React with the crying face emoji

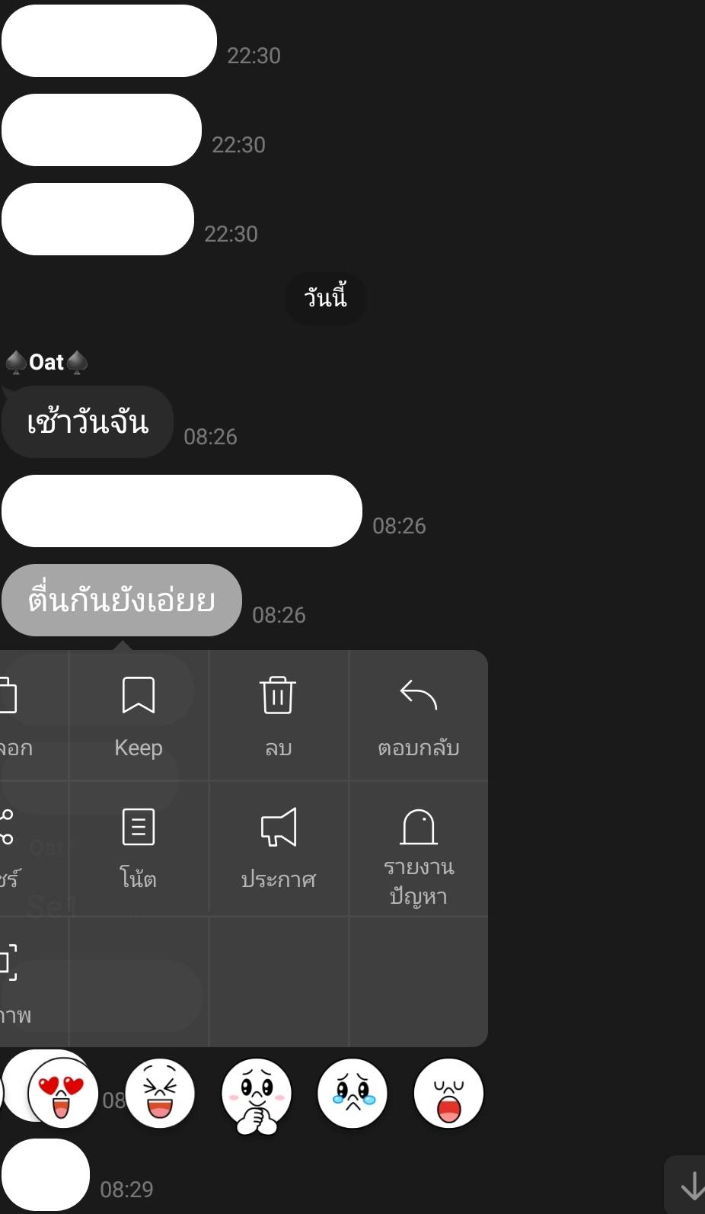pos(352,1093)
